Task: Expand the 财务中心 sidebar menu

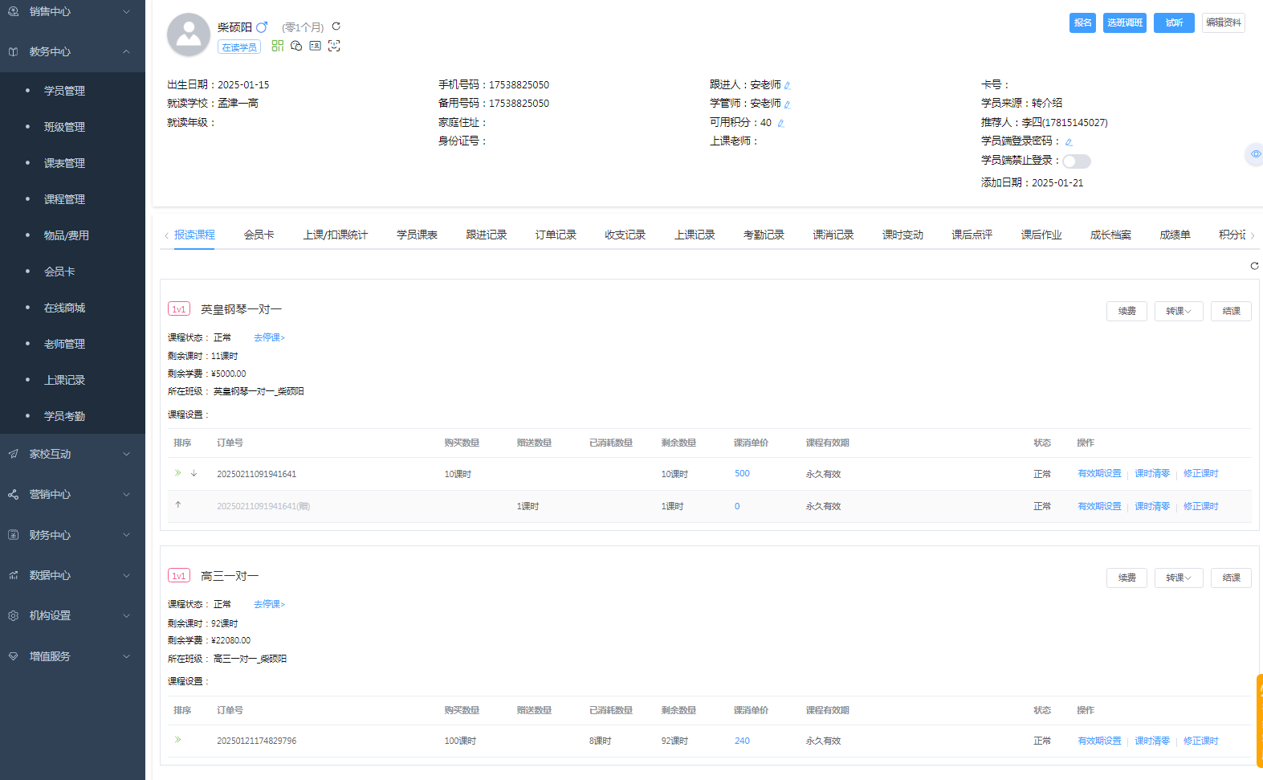Action: pyautogui.click(x=72, y=535)
